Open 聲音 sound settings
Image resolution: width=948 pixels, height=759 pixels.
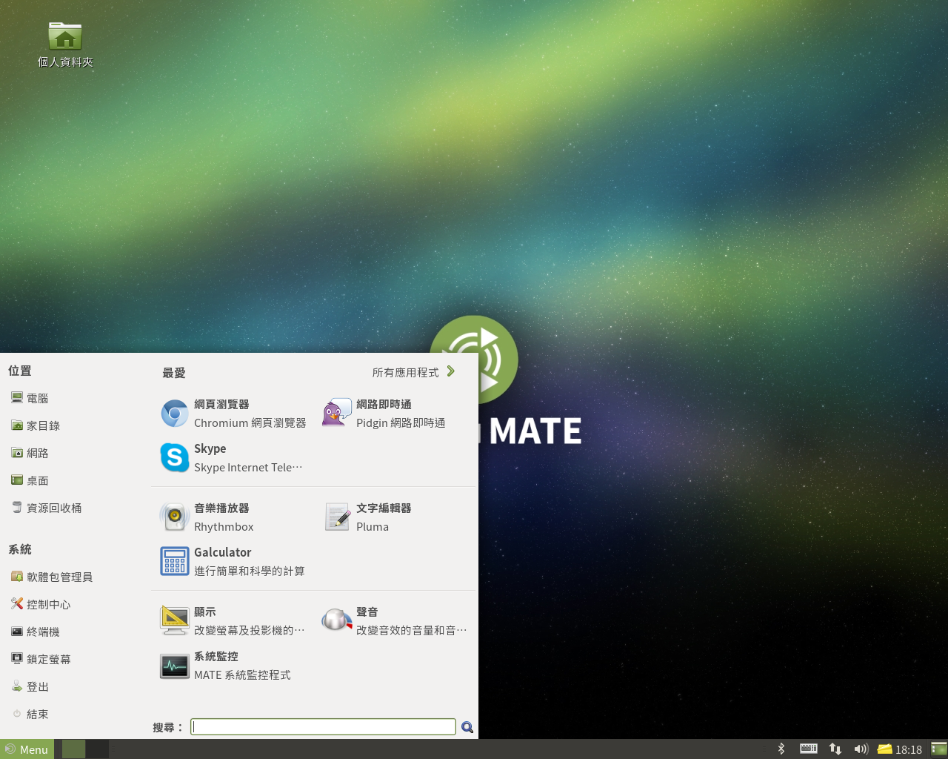[394, 621]
